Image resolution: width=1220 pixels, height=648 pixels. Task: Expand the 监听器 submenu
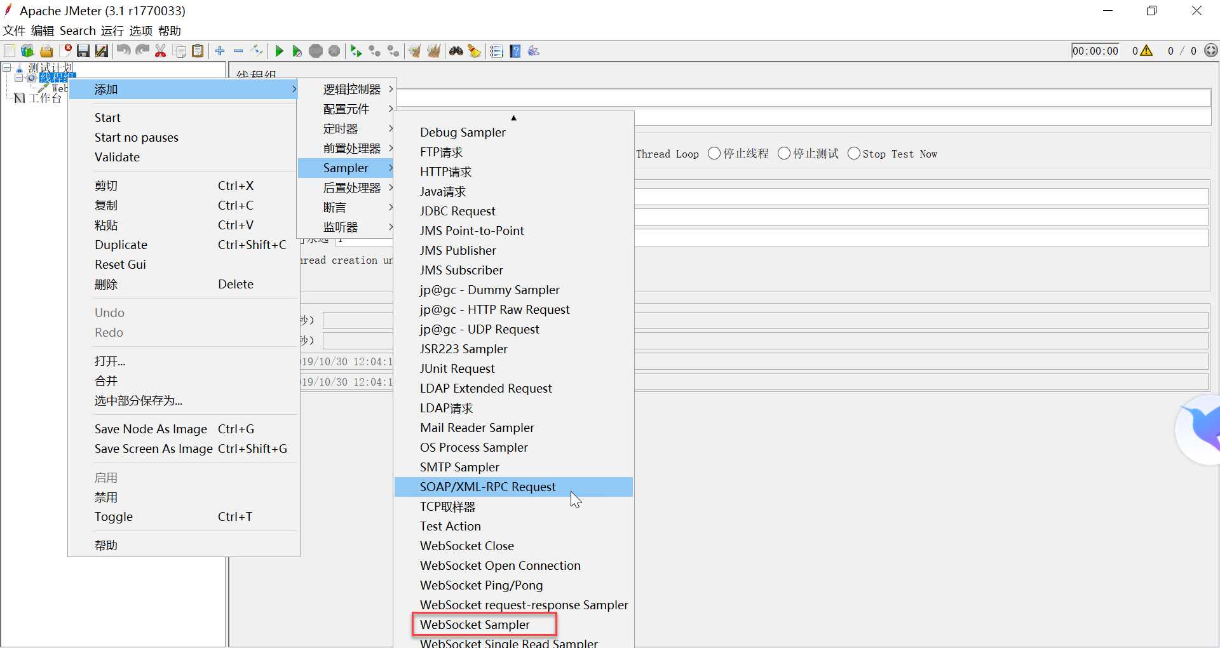346,227
